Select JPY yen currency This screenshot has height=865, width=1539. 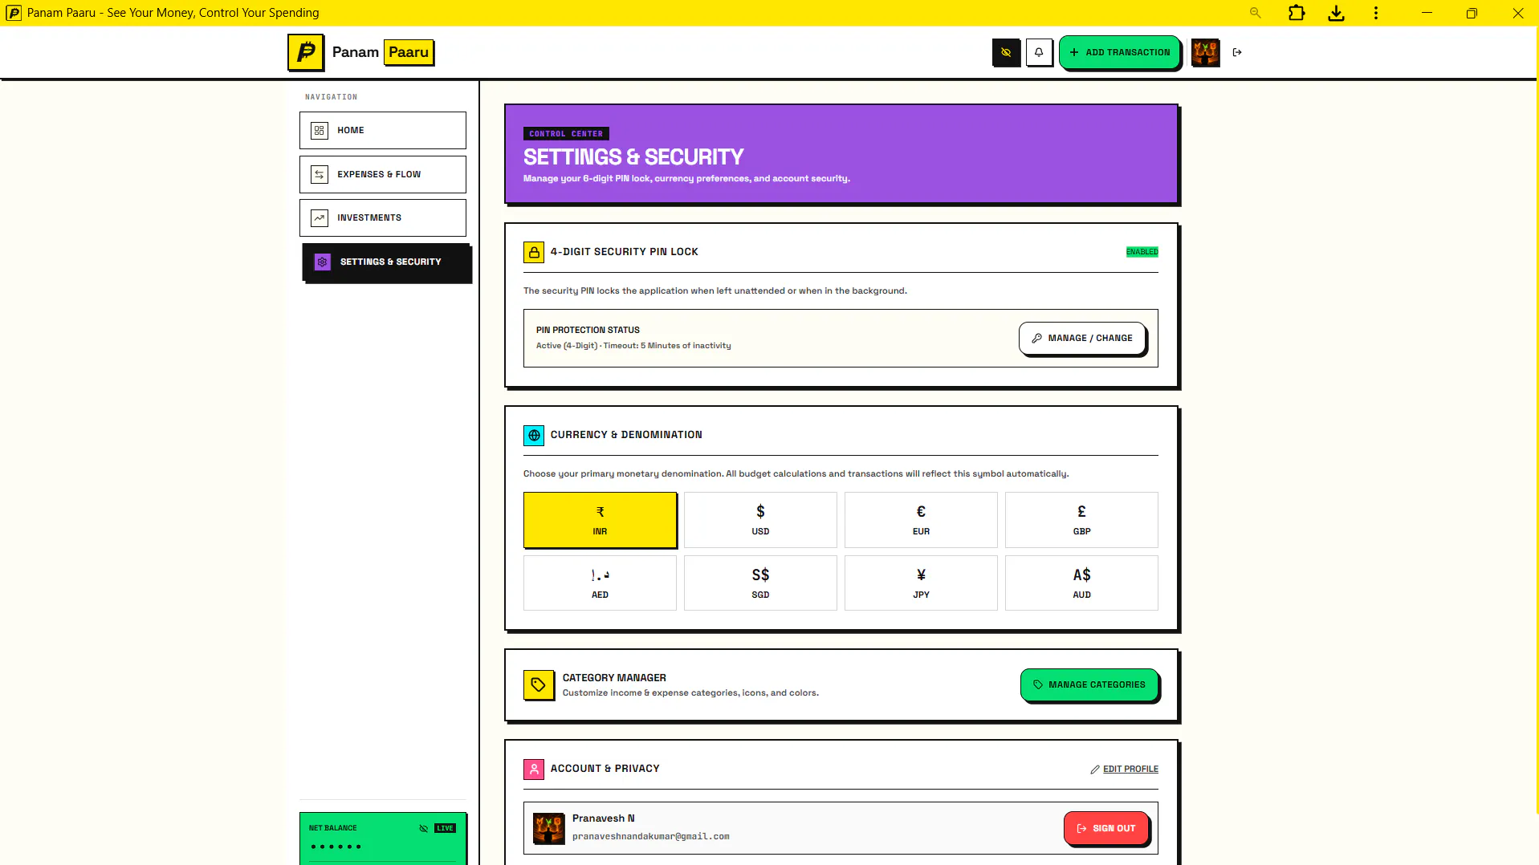point(921,583)
